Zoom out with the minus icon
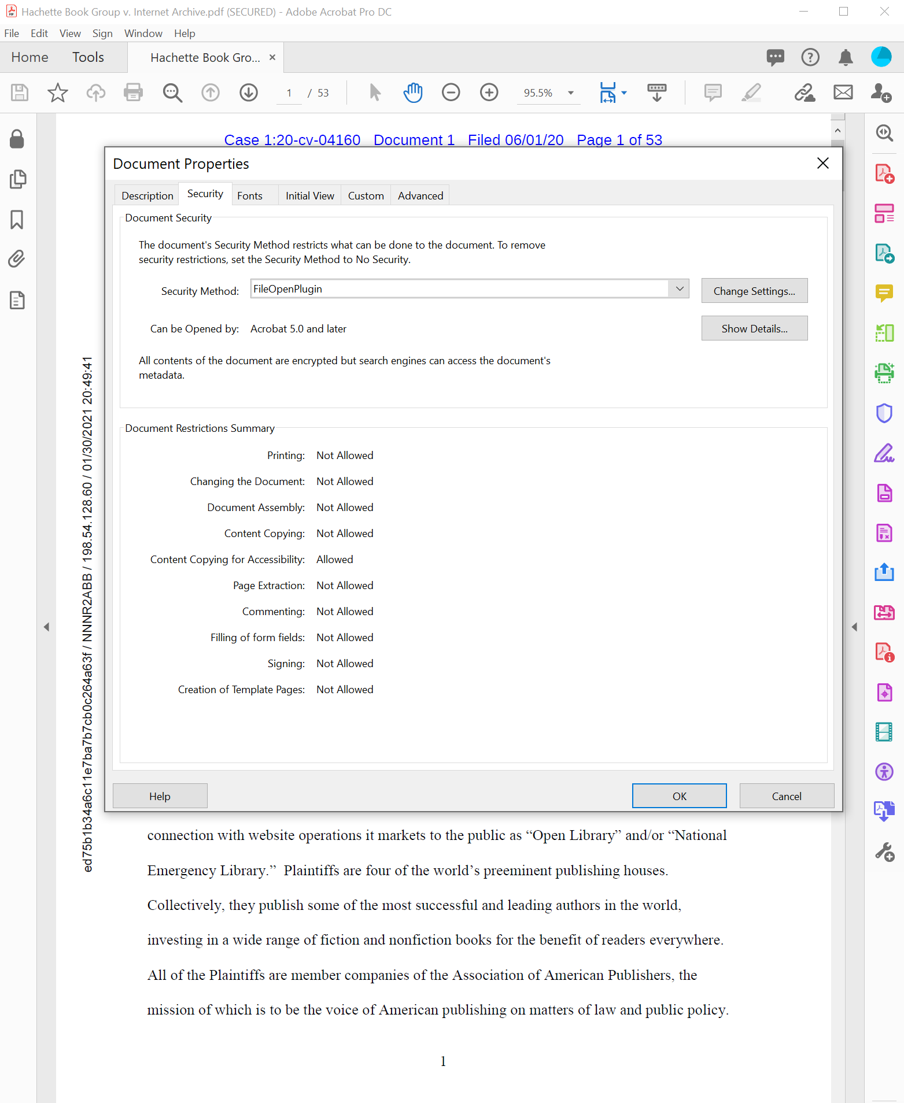904x1103 pixels. coord(451,92)
